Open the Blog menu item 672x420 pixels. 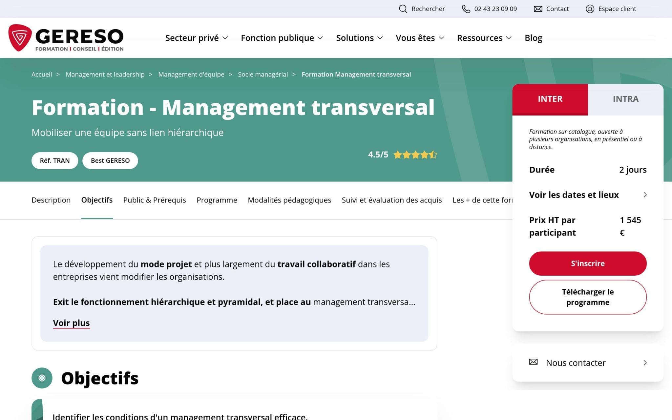pos(533,38)
